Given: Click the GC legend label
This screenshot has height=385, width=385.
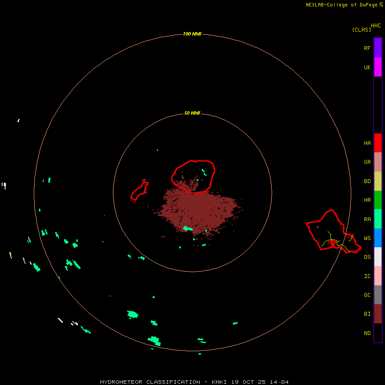Looking at the screenshot, I should (367, 295).
